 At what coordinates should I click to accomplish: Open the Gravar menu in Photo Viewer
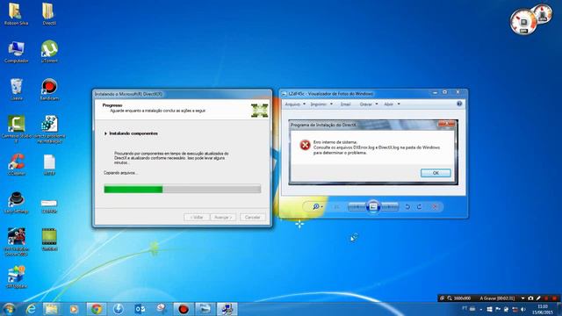(369, 104)
